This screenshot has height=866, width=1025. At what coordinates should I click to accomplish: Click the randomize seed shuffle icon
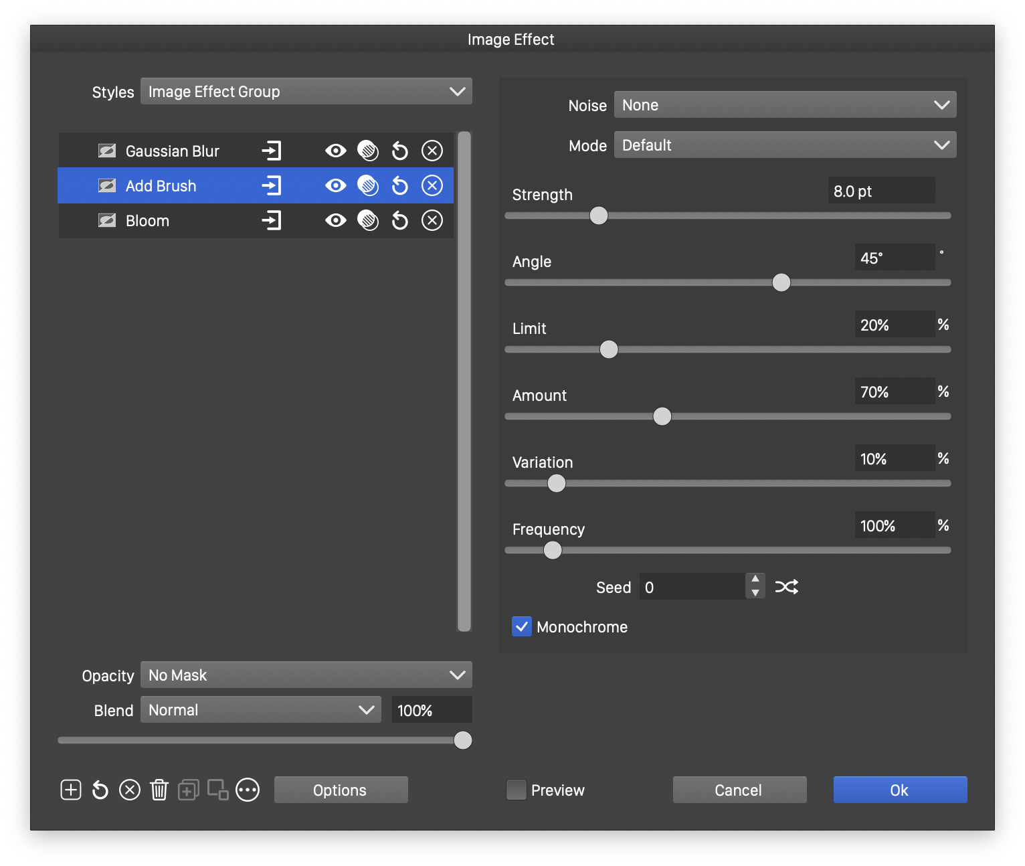786,587
